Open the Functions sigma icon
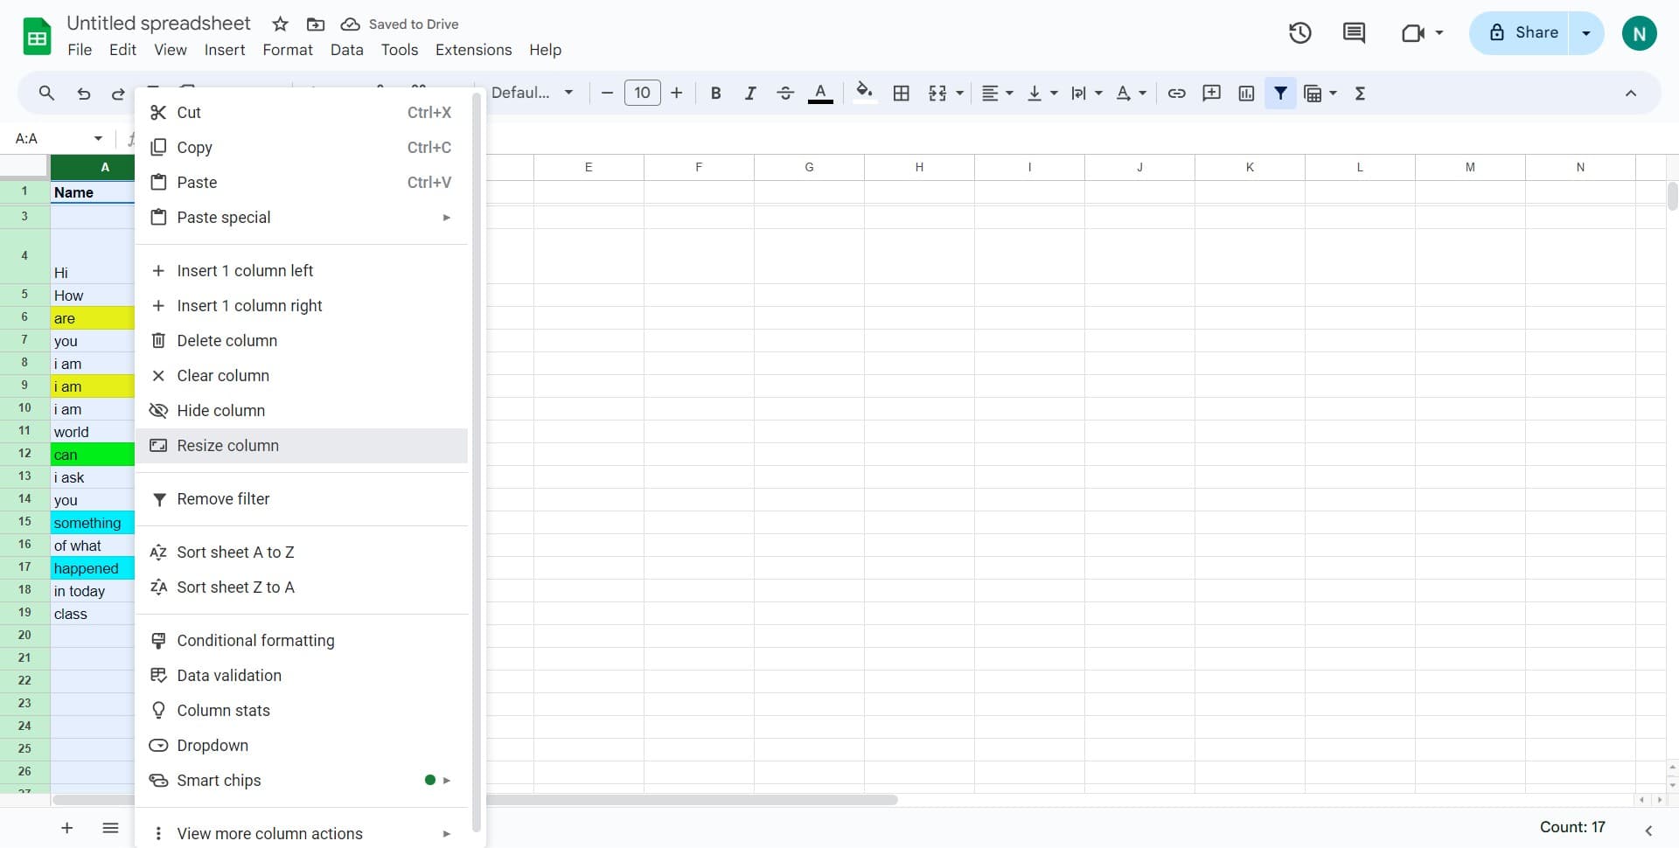The image size is (1679, 848). pos(1360,93)
